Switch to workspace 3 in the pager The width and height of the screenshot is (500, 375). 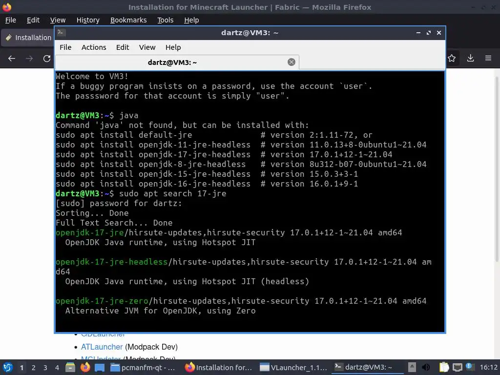[45, 368]
